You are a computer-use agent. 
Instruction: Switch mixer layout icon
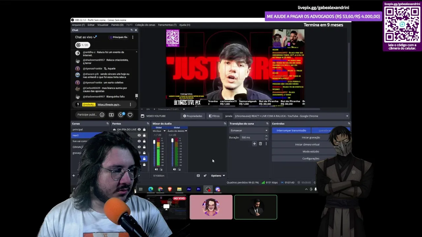pyautogui.click(x=198, y=175)
